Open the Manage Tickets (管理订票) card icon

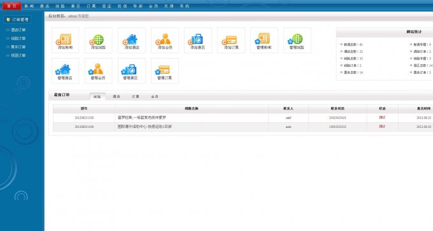[x=164, y=71]
